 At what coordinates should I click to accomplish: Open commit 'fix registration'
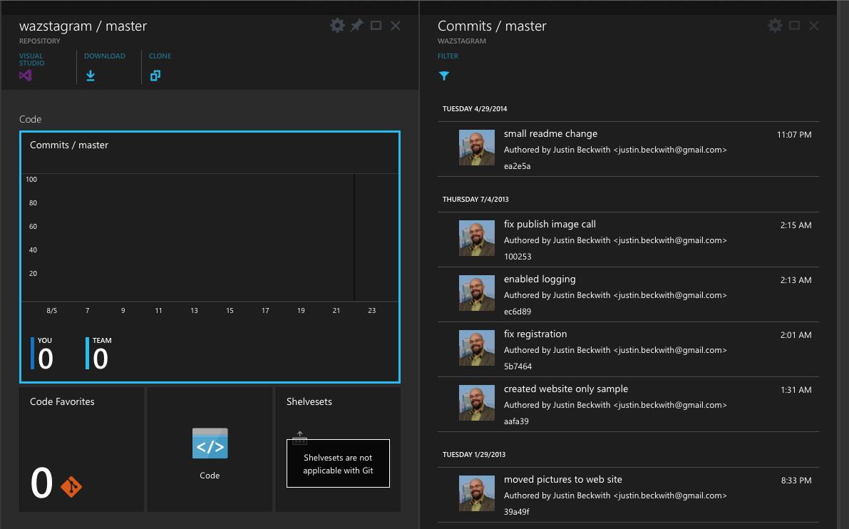click(628, 349)
